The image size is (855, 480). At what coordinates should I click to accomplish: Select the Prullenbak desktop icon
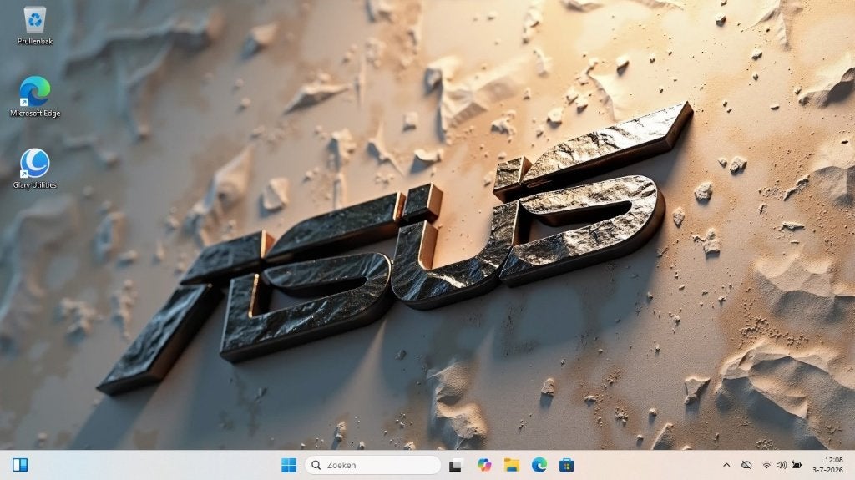pyautogui.click(x=35, y=26)
